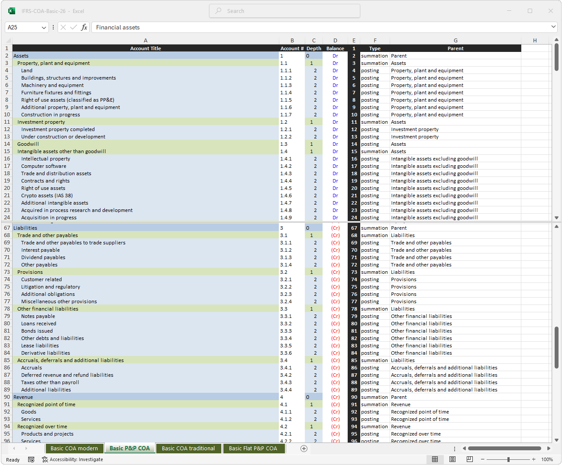
Task: Click the Parent header cell
Action: click(x=455, y=48)
